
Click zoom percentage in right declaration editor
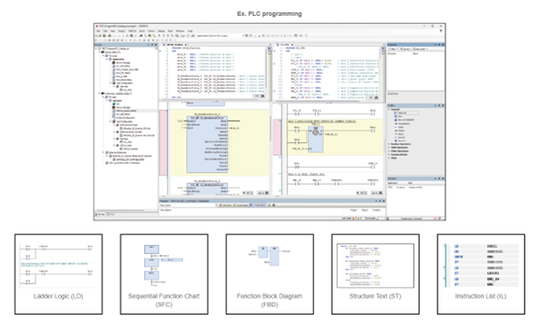[x=371, y=98]
